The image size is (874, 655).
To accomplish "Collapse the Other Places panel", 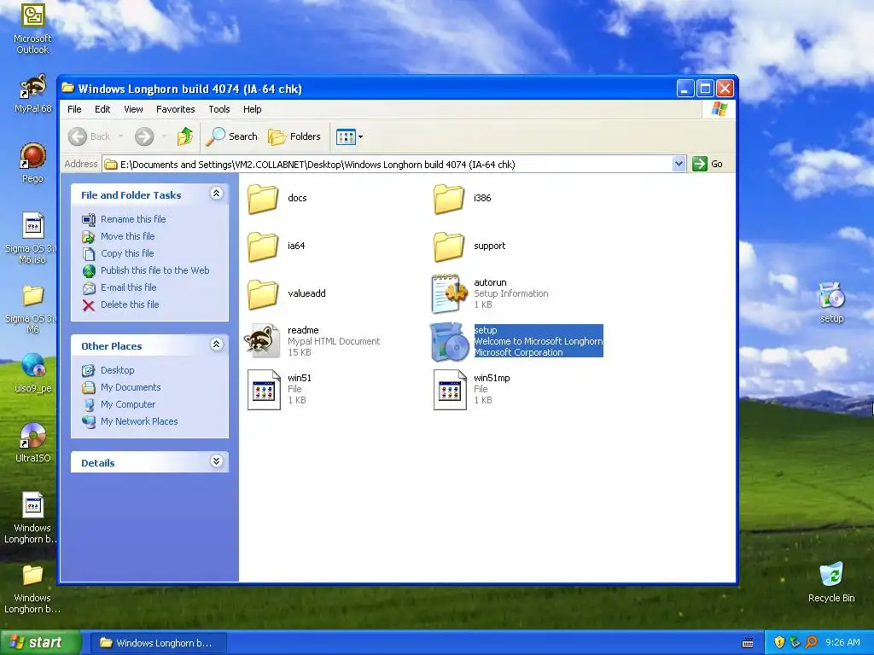I will click(x=217, y=345).
